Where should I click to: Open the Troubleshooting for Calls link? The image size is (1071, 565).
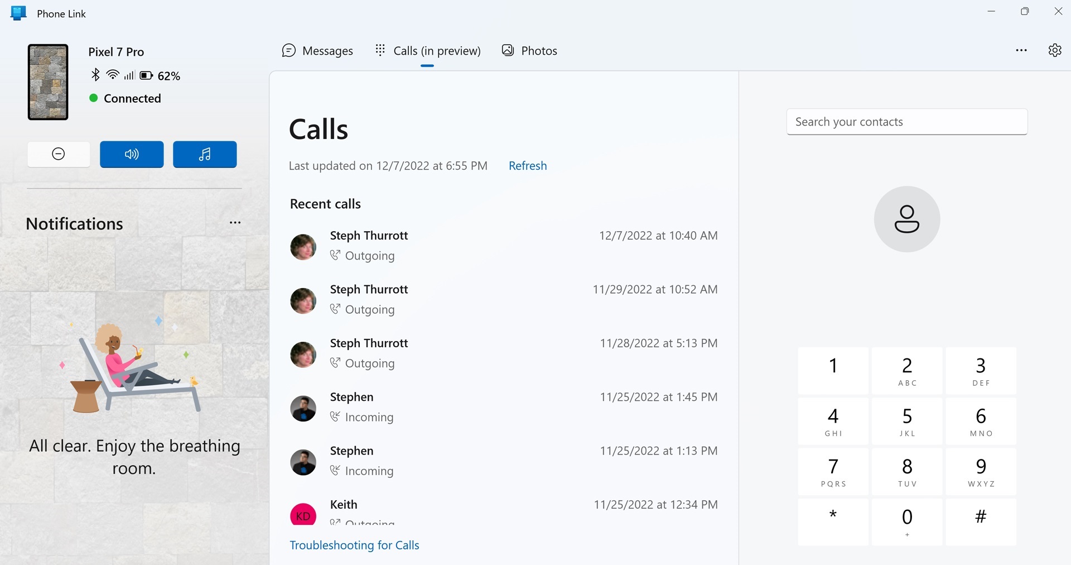coord(354,545)
